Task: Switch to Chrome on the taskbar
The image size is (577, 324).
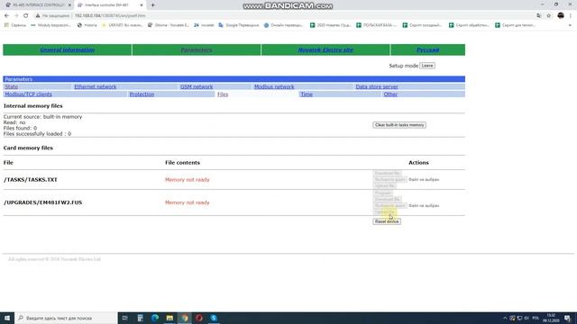Action: pyautogui.click(x=184, y=318)
